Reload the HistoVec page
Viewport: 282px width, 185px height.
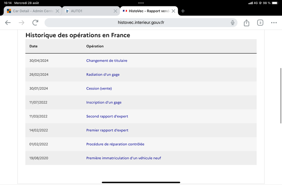point(35,23)
